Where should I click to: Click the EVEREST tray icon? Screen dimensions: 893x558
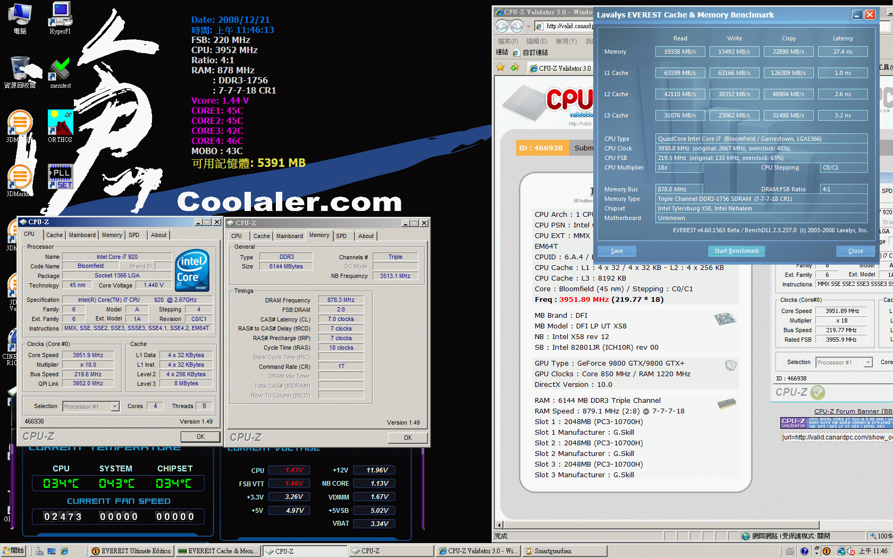[827, 551]
